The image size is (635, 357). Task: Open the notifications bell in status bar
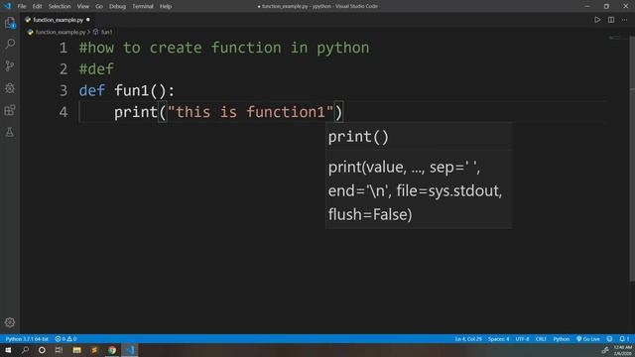[624, 339]
